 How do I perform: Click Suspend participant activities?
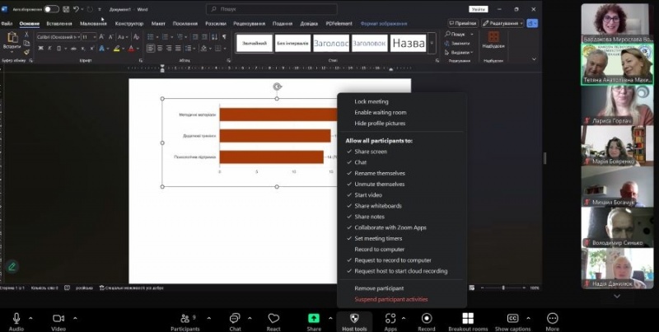pos(390,299)
